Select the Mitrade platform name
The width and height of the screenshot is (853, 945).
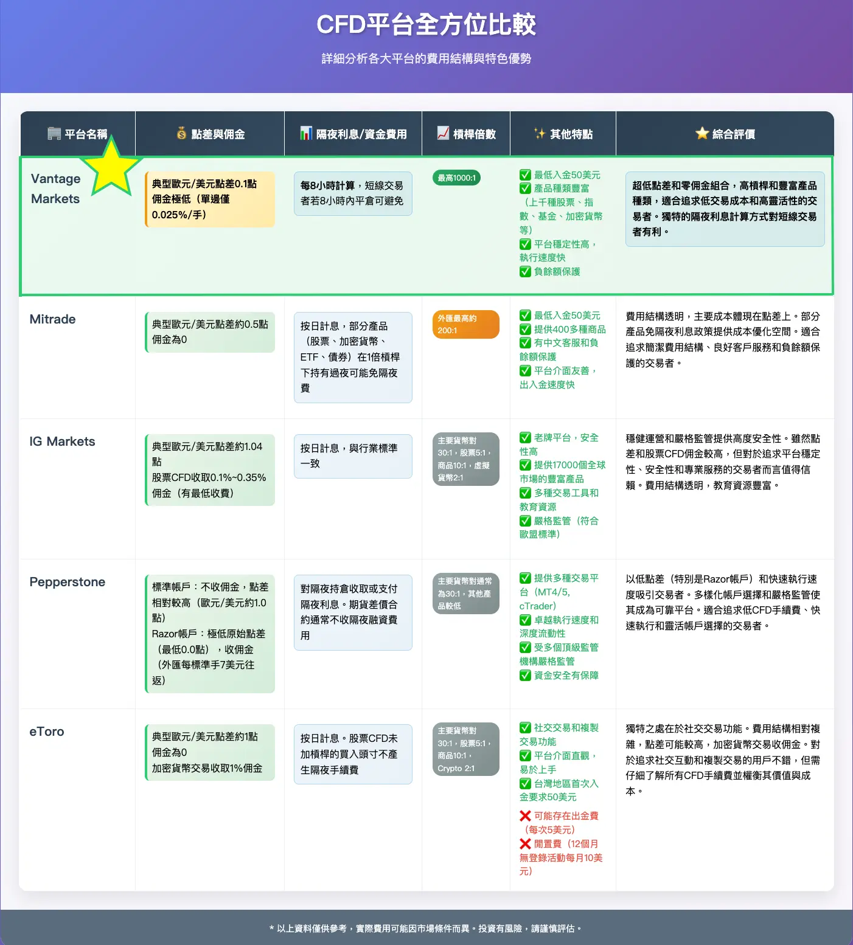(x=53, y=319)
